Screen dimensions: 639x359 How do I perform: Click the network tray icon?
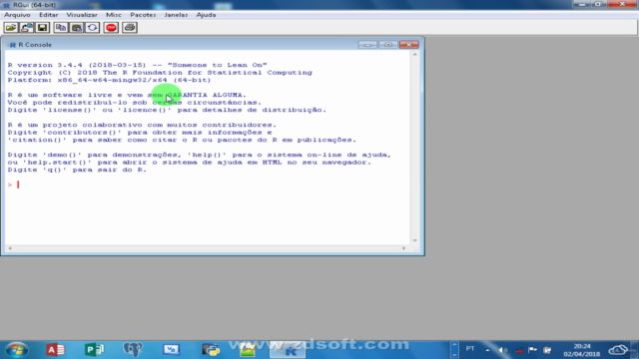(518, 350)
